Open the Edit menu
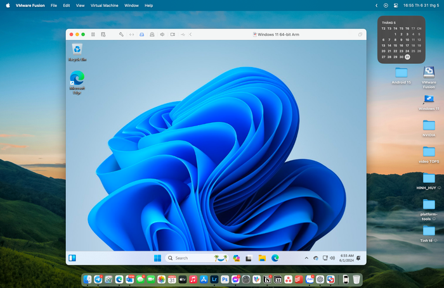This screenshot has width=444, height=288. (67, 5)
